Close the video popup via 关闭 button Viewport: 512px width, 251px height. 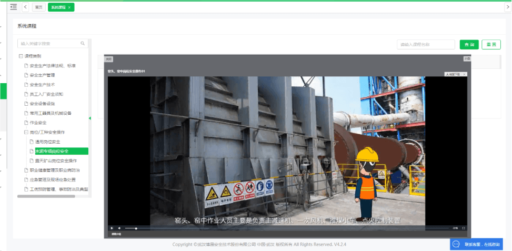109,59
